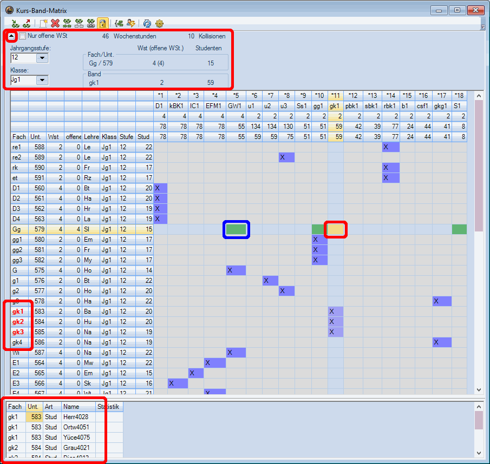This screenshot has width=490, height=464.
Task: Click the red X delete icon in toolbar
Action: [55, 23]
